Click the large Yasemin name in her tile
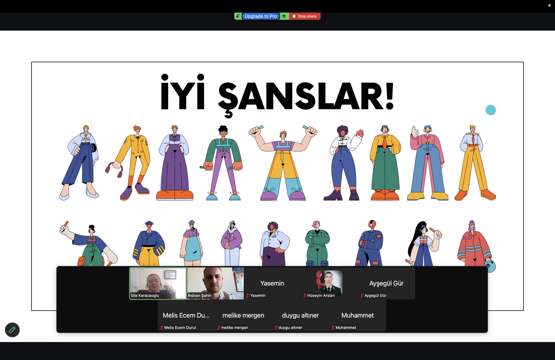Viewport: 555px width, 360px height. tap(272, 283)
